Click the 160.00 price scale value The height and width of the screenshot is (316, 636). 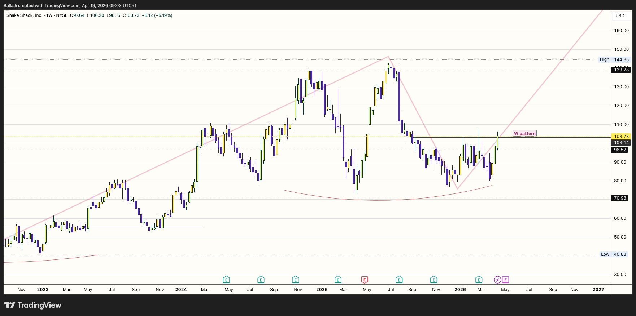coord(622,31)
